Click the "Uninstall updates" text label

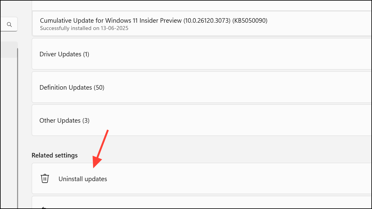(x=83, y=179)
